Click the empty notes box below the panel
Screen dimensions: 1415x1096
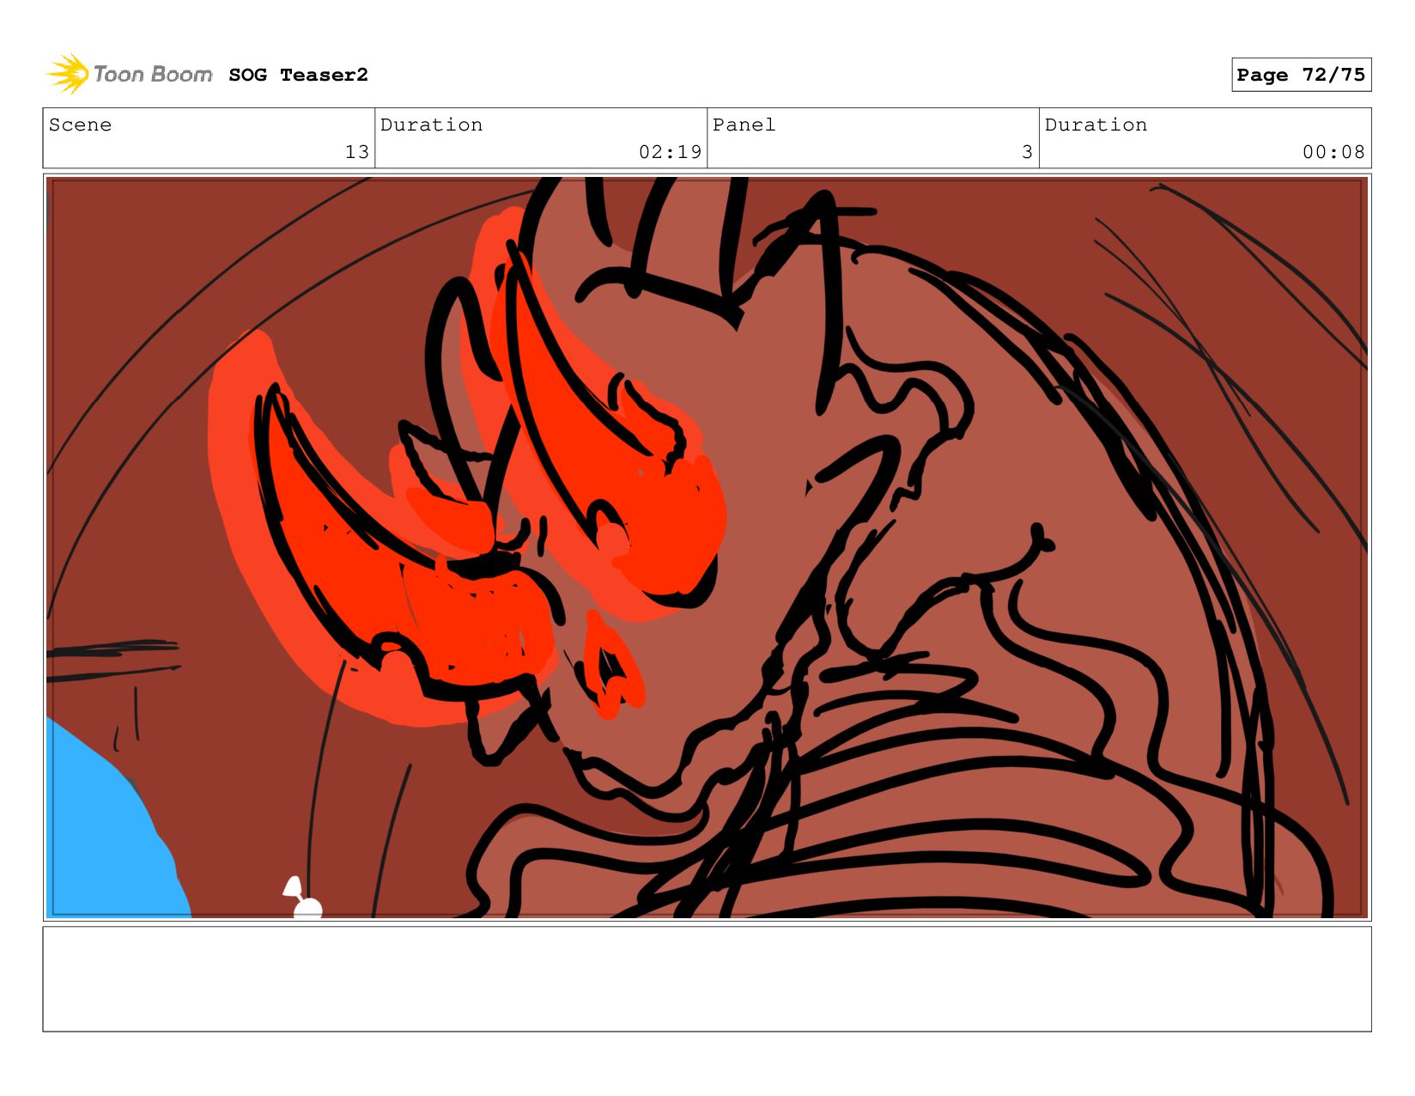coord(707,978)
